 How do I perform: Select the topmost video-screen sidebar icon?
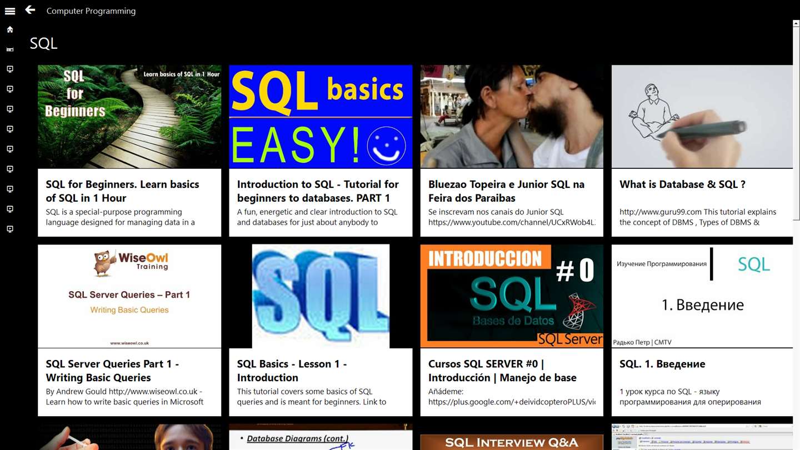point(10,69)
